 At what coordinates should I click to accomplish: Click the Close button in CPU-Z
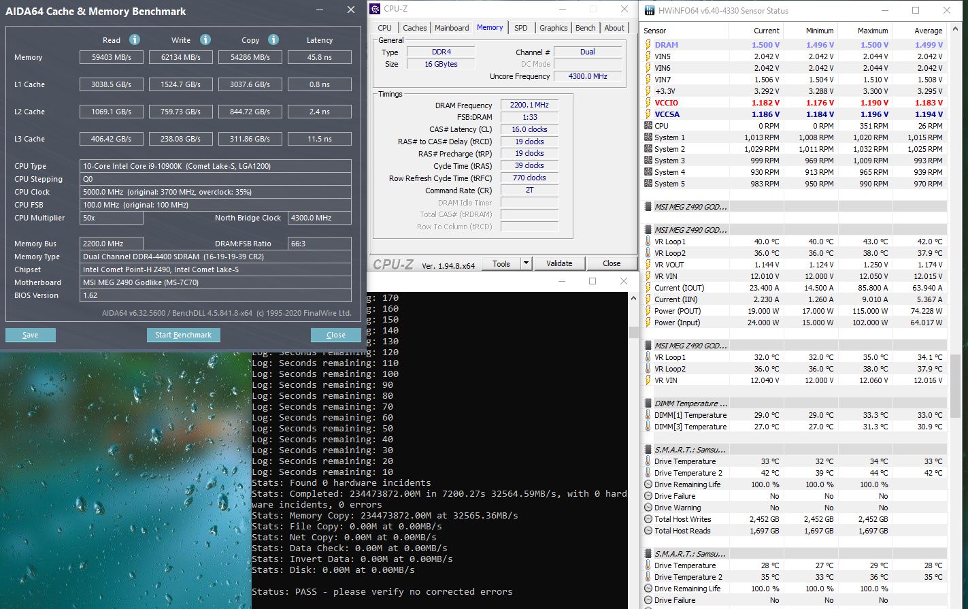coord(612,263)
